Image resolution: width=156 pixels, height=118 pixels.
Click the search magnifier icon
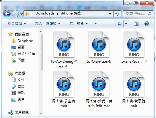pos(149,14)
